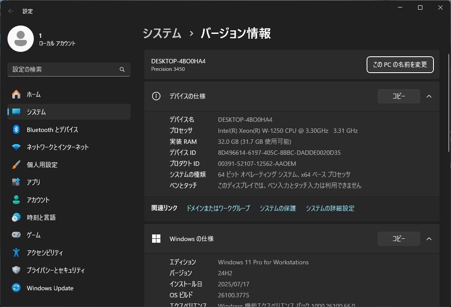Click edition value Windows 11 Pro for Workstations
The image size is (451, 307).
(x=263, y=262)
